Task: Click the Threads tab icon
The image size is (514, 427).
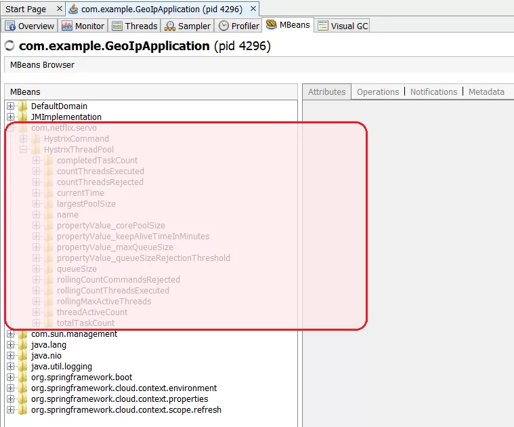Action: (117, 26)
